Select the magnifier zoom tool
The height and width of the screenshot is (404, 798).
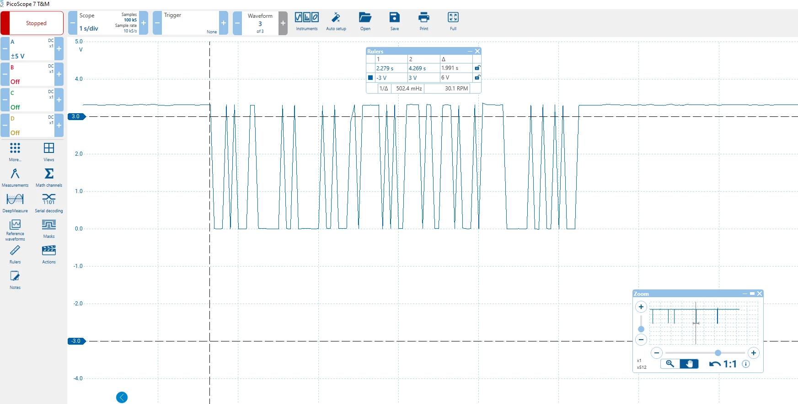pyautogui.click(x=670, y=364)
